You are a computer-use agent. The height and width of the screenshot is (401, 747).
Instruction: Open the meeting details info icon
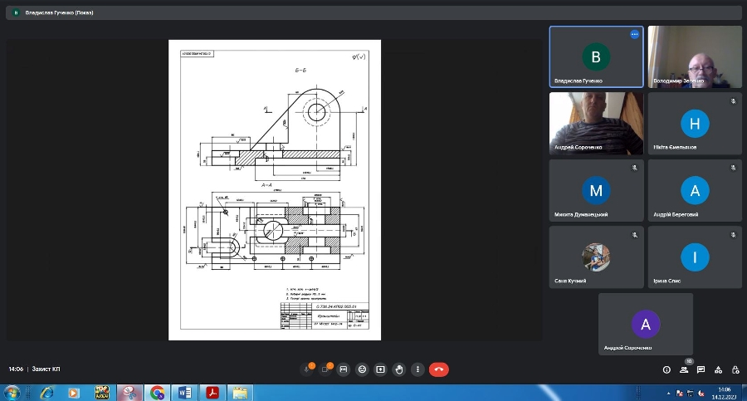click(666, 369)
